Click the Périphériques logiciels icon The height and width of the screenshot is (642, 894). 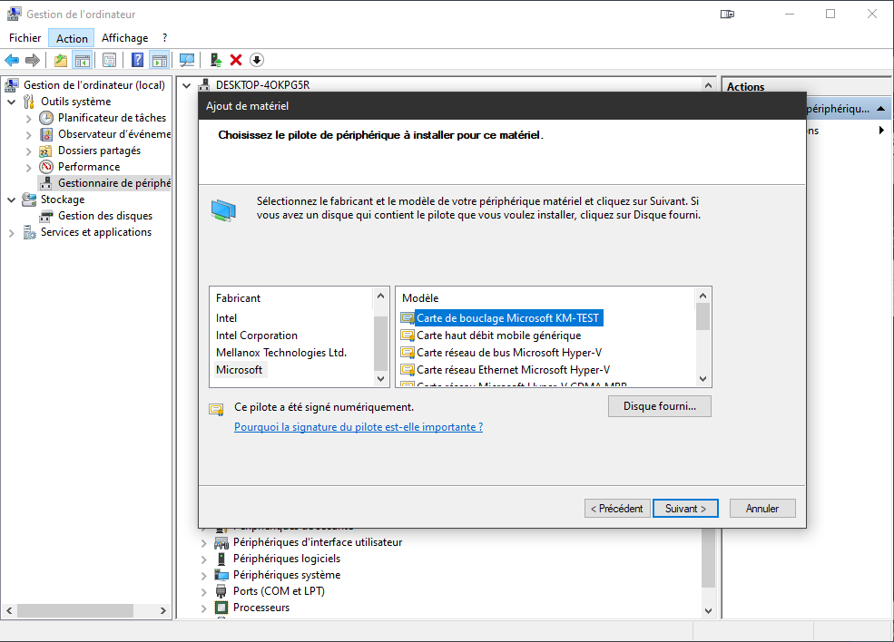[x=221, y=559]
